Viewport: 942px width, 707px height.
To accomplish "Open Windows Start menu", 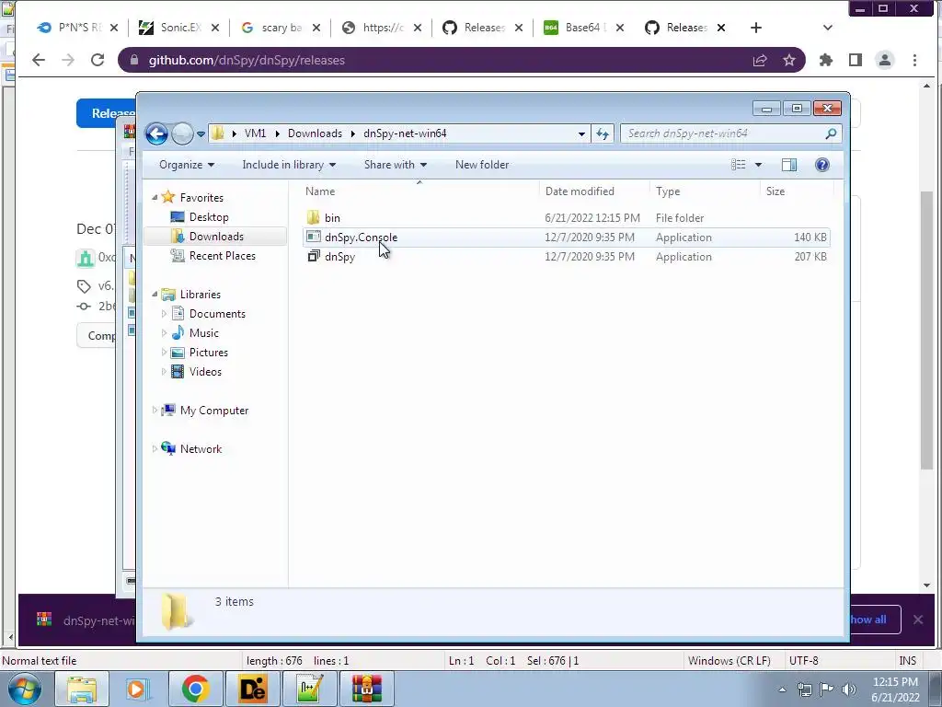I will [x=25, y=689].
